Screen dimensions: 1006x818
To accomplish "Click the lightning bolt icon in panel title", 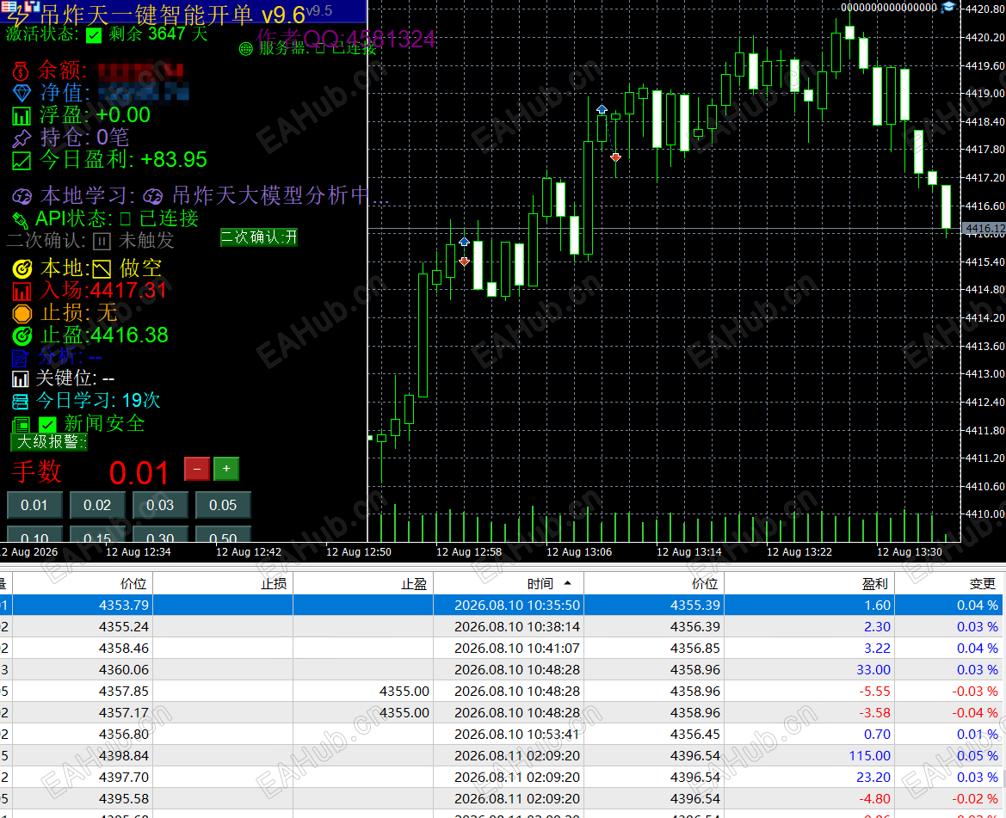I will pyautogui.click(x=18, y=18).
